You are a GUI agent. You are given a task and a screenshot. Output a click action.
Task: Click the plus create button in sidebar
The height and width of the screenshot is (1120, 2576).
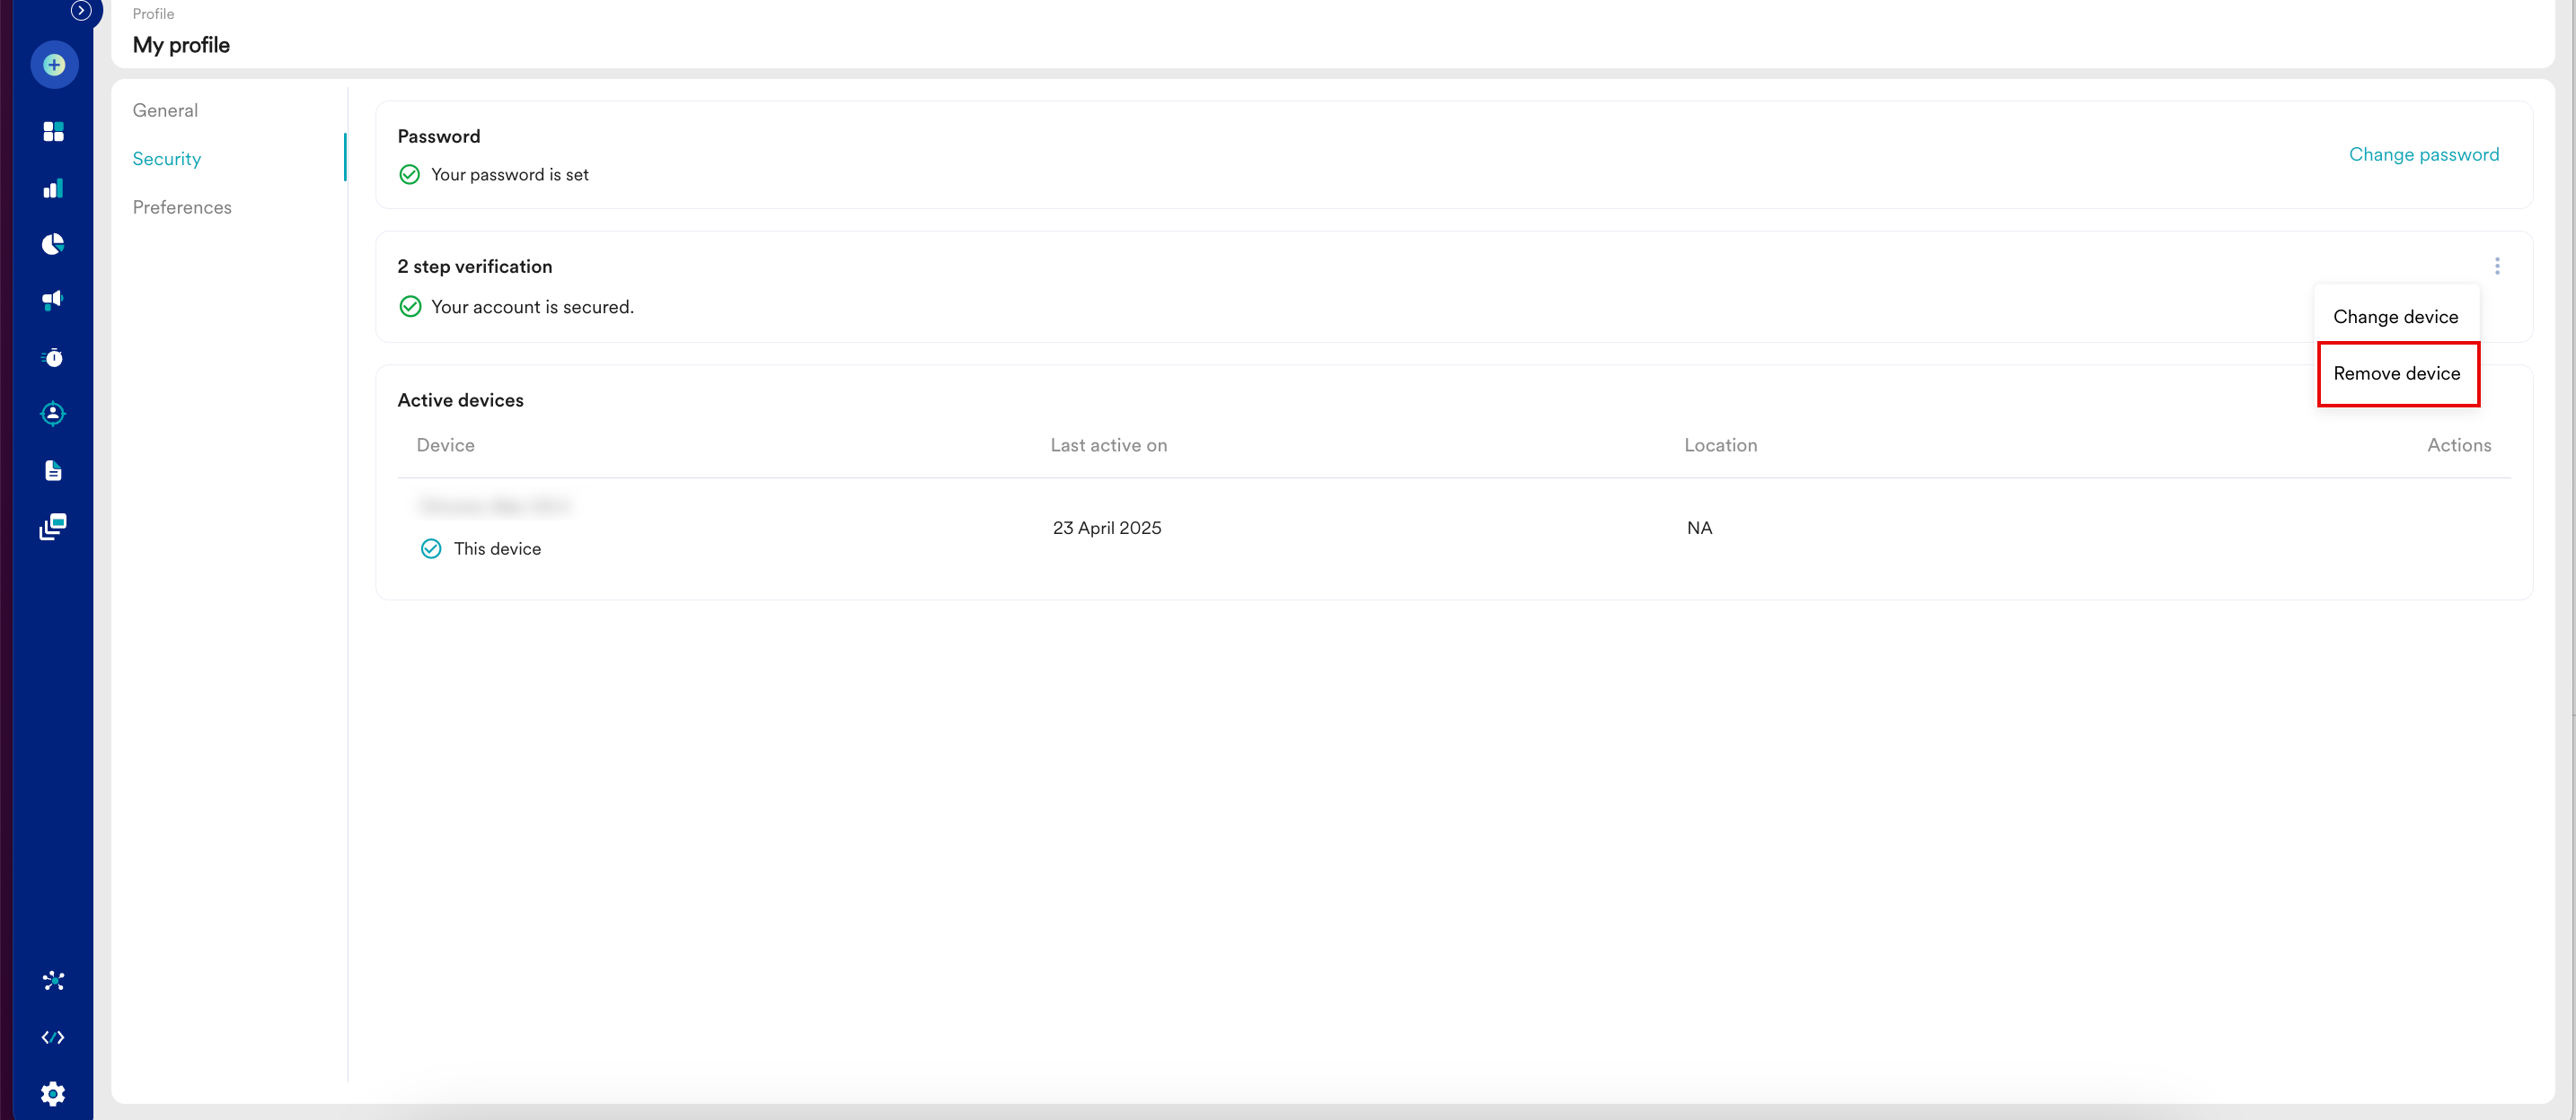54,65
